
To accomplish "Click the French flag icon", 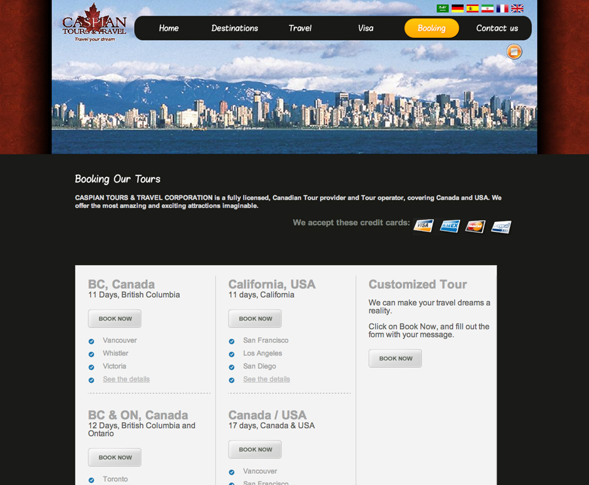I will point(502,9).
